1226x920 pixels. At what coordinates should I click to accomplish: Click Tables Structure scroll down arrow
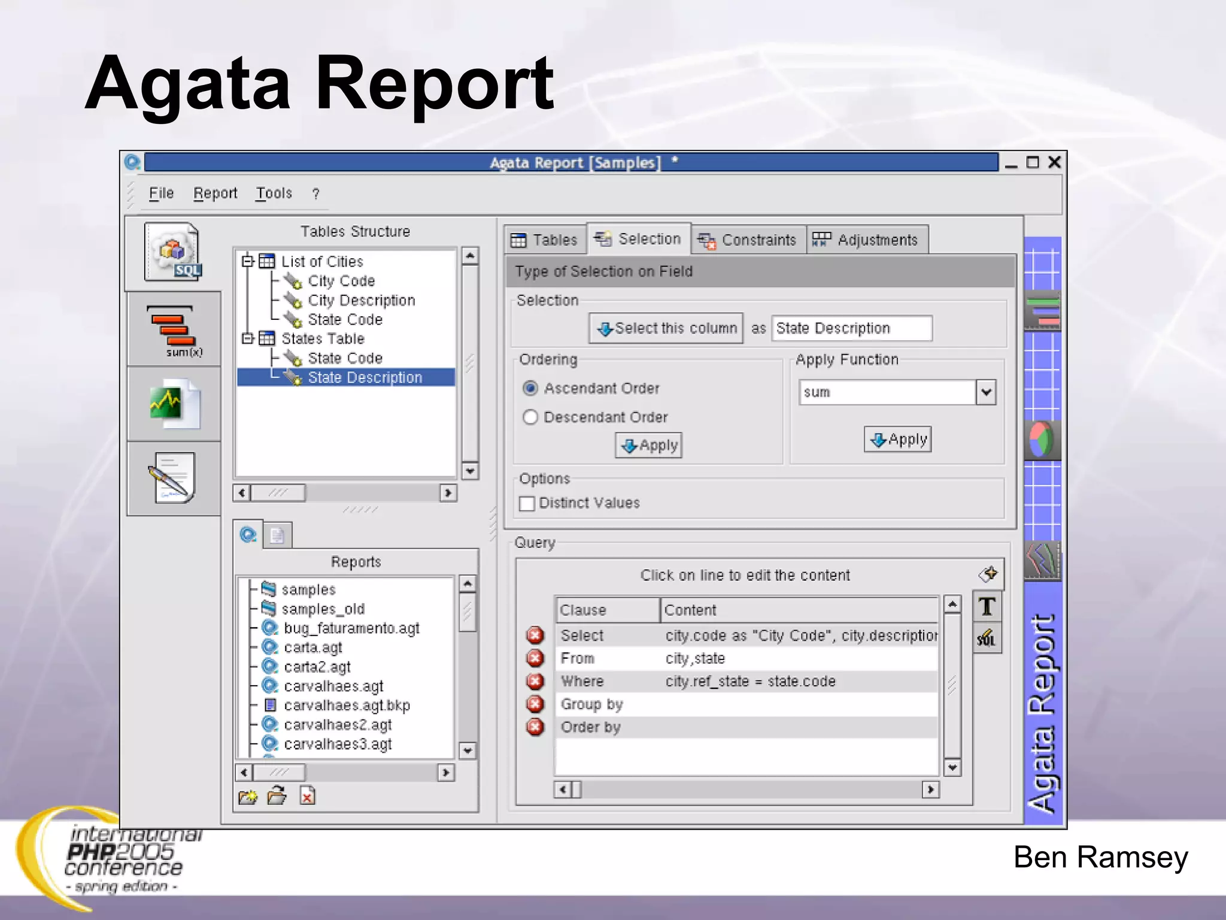(470, 471)
